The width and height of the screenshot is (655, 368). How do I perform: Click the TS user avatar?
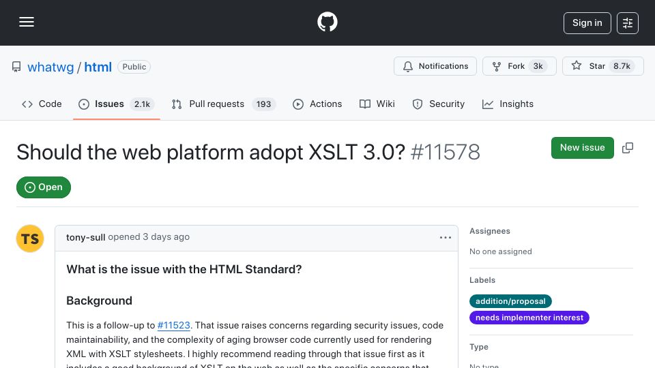30,239
